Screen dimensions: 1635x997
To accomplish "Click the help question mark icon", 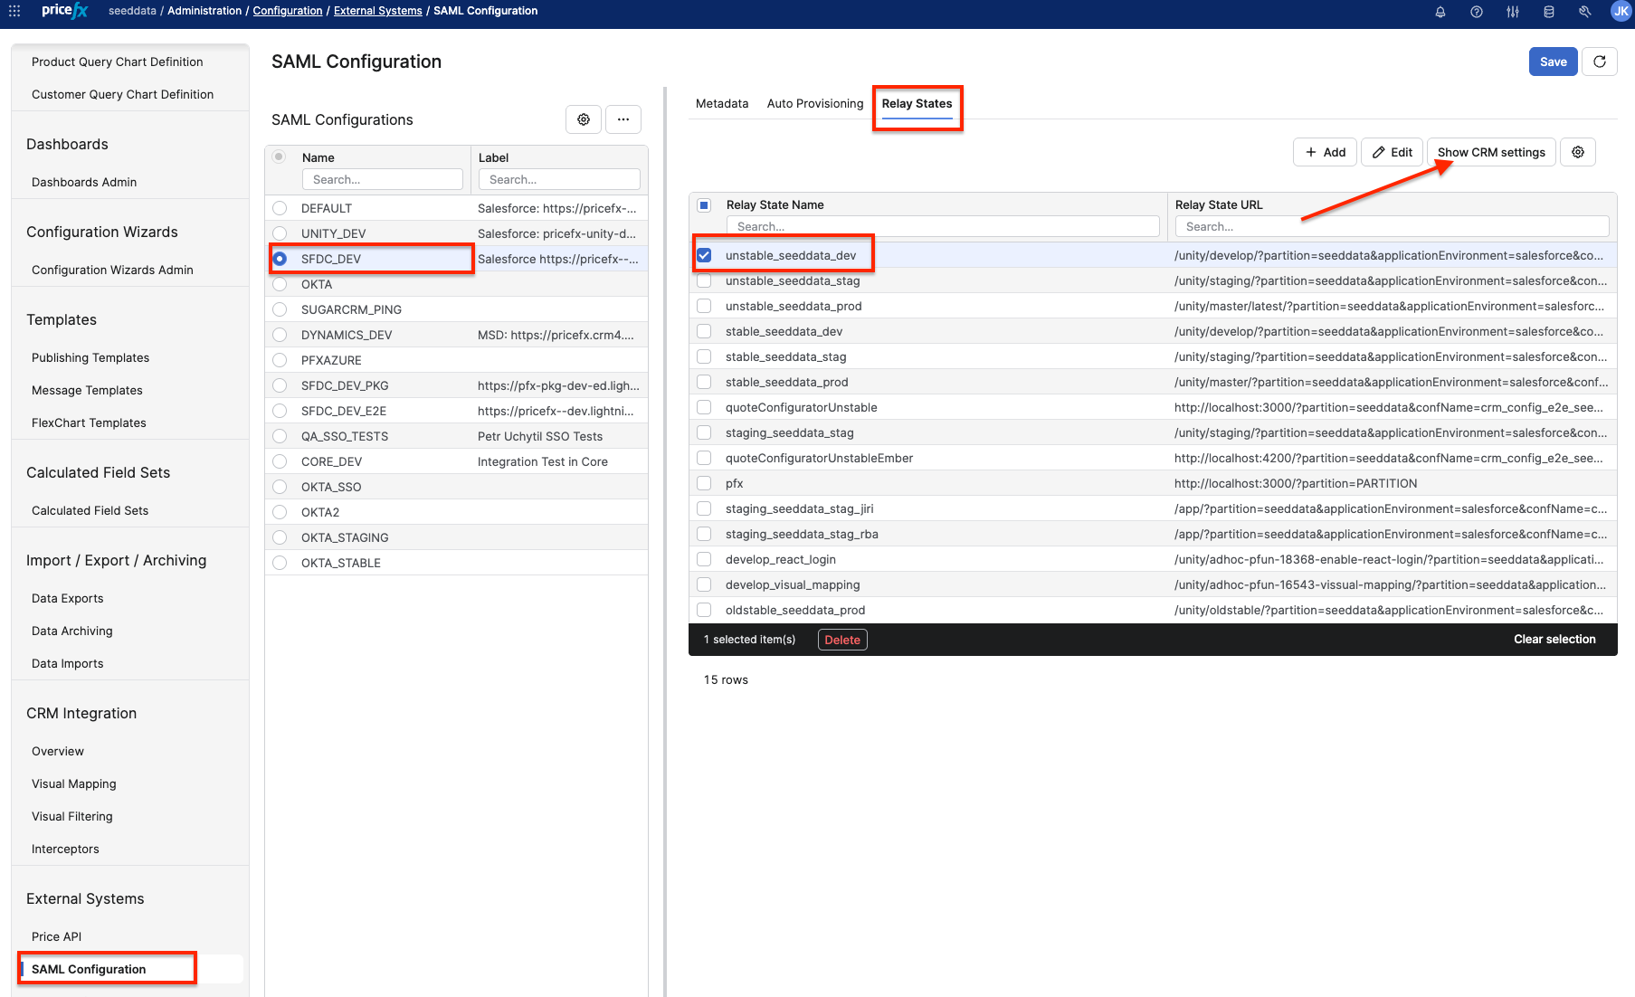I will (1477, 12).
